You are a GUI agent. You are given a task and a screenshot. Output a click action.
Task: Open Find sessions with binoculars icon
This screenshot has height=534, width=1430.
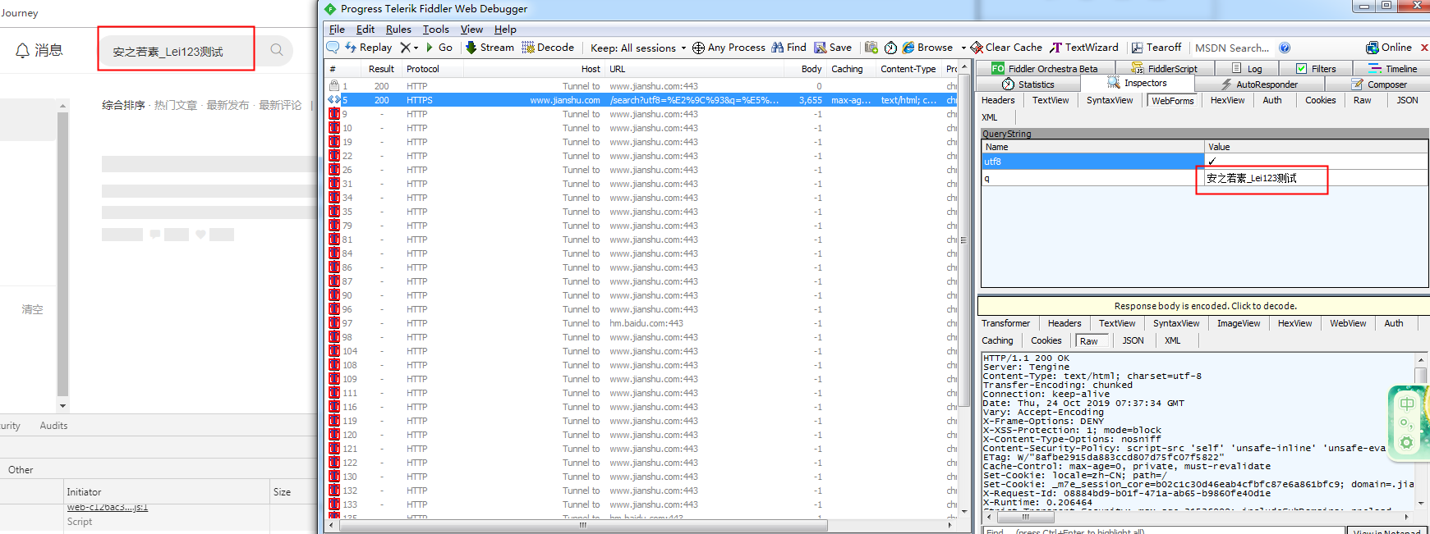[789, 48]
